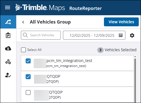
Task: Open the route reports sidebar icon
Action: point(8,22)
